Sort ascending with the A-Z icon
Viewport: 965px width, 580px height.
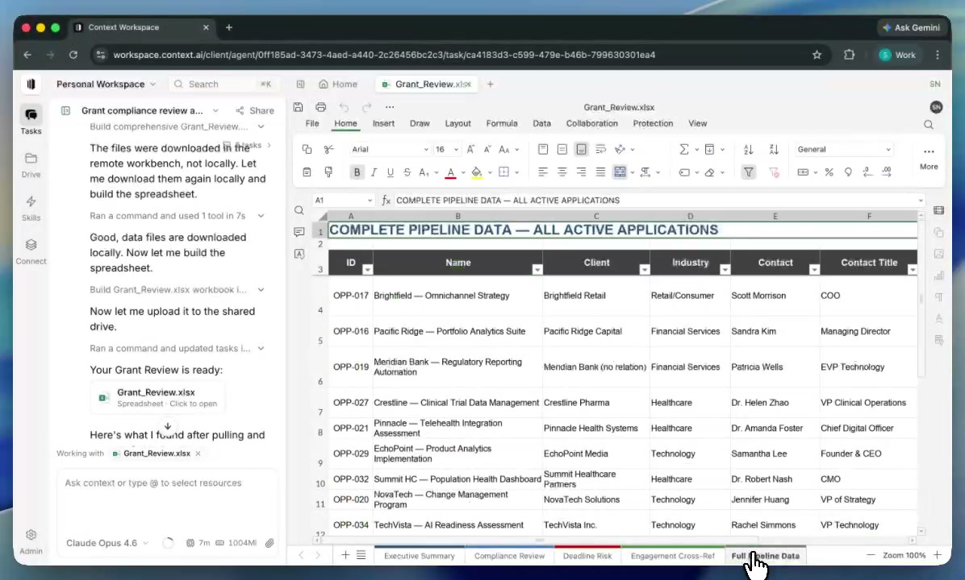[x=749, y=149]
